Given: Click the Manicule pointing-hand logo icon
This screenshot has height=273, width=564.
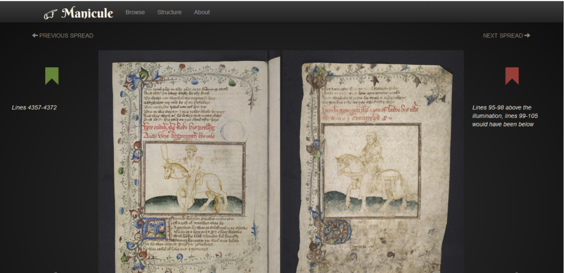Looking at the screenshot, I should tap(51, 13).
